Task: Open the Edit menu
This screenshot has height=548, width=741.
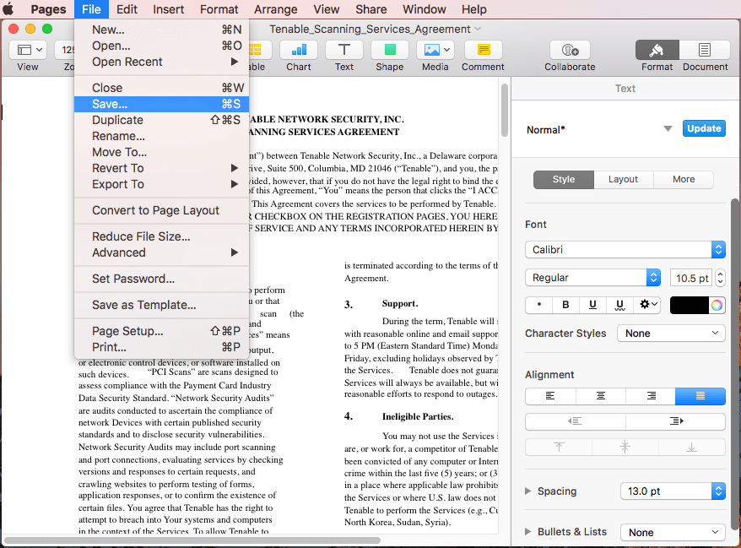Action: point(127,9)
